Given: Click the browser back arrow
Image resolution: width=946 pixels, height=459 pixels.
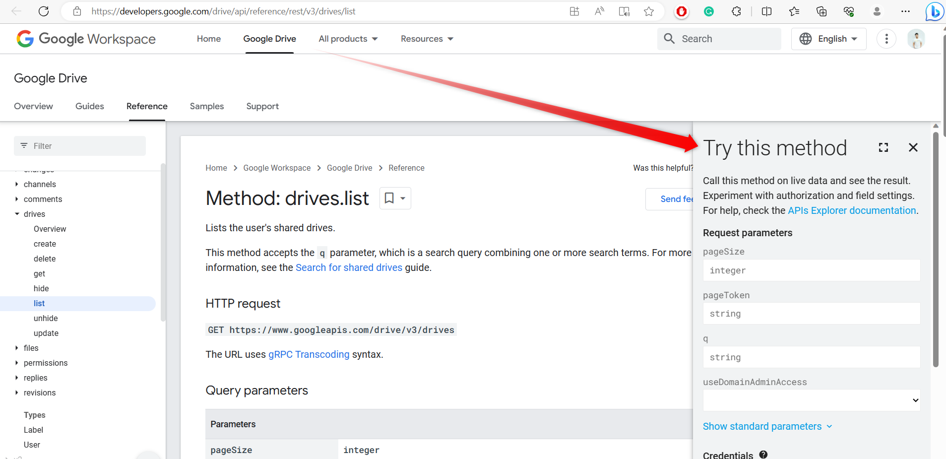Looking at the screenshot, I should pos(16,11).
